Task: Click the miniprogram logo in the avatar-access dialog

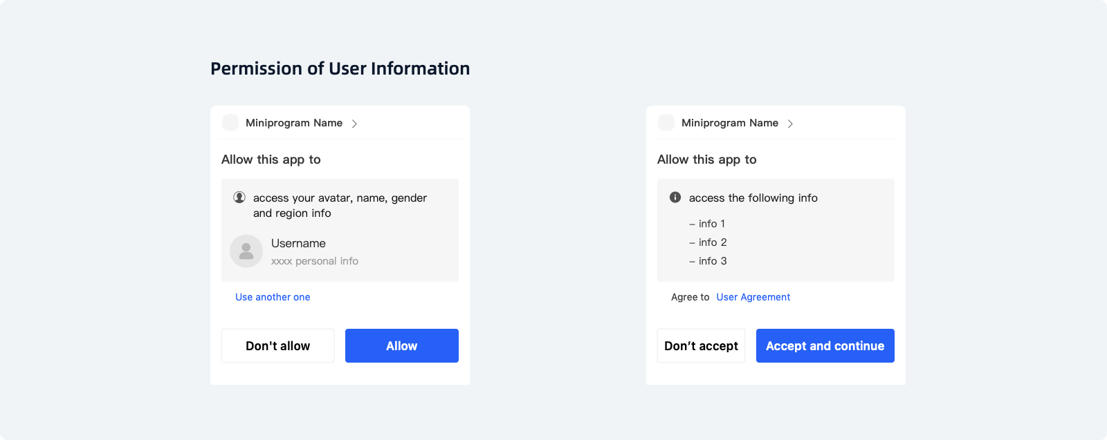Action: coord(230,123)
